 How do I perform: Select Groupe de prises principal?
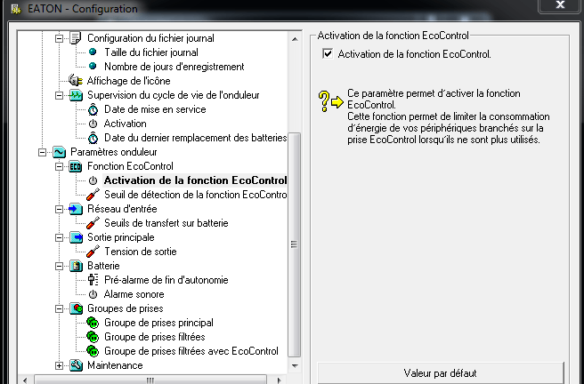pyautogui.click(x=158, y=323)
